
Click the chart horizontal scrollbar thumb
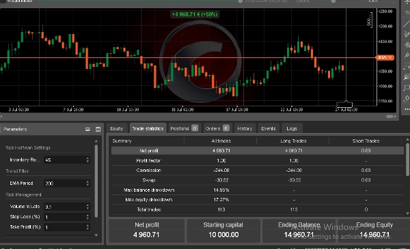tap(389, 117)
